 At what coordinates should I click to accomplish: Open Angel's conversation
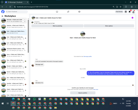point(14,90)
